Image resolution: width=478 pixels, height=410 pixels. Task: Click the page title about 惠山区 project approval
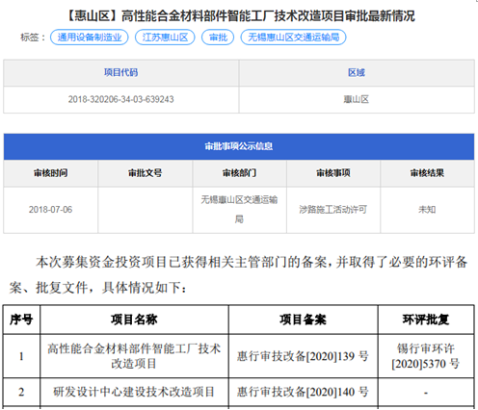click(x=241, y=15)
